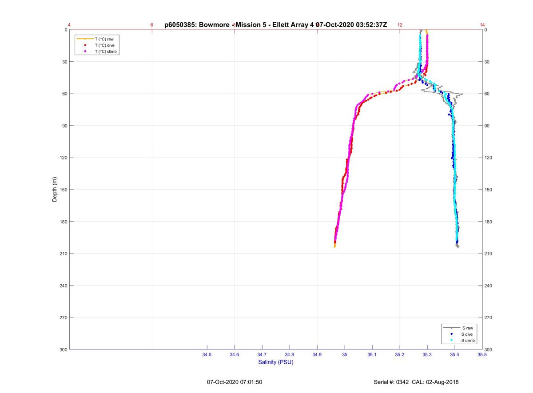Screen dimensions: 533x393
Task: Click the gray line sample for S raw
Action: point(452,328)
